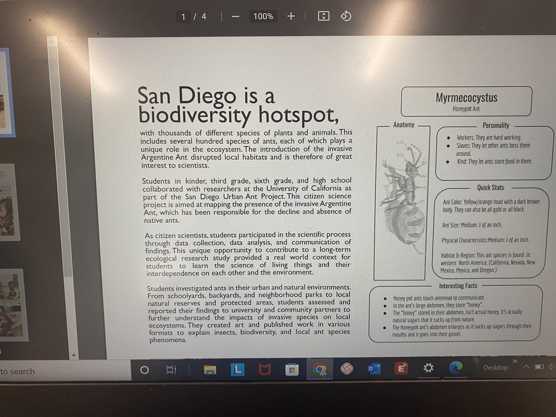Open Microsoft Store from the taskbar
The image size is (556, 417).
point(291,369)
